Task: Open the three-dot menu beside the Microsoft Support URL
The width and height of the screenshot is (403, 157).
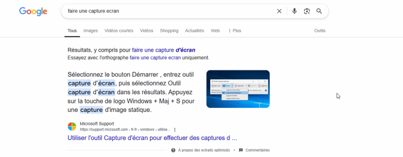Action: click(175, 129)
